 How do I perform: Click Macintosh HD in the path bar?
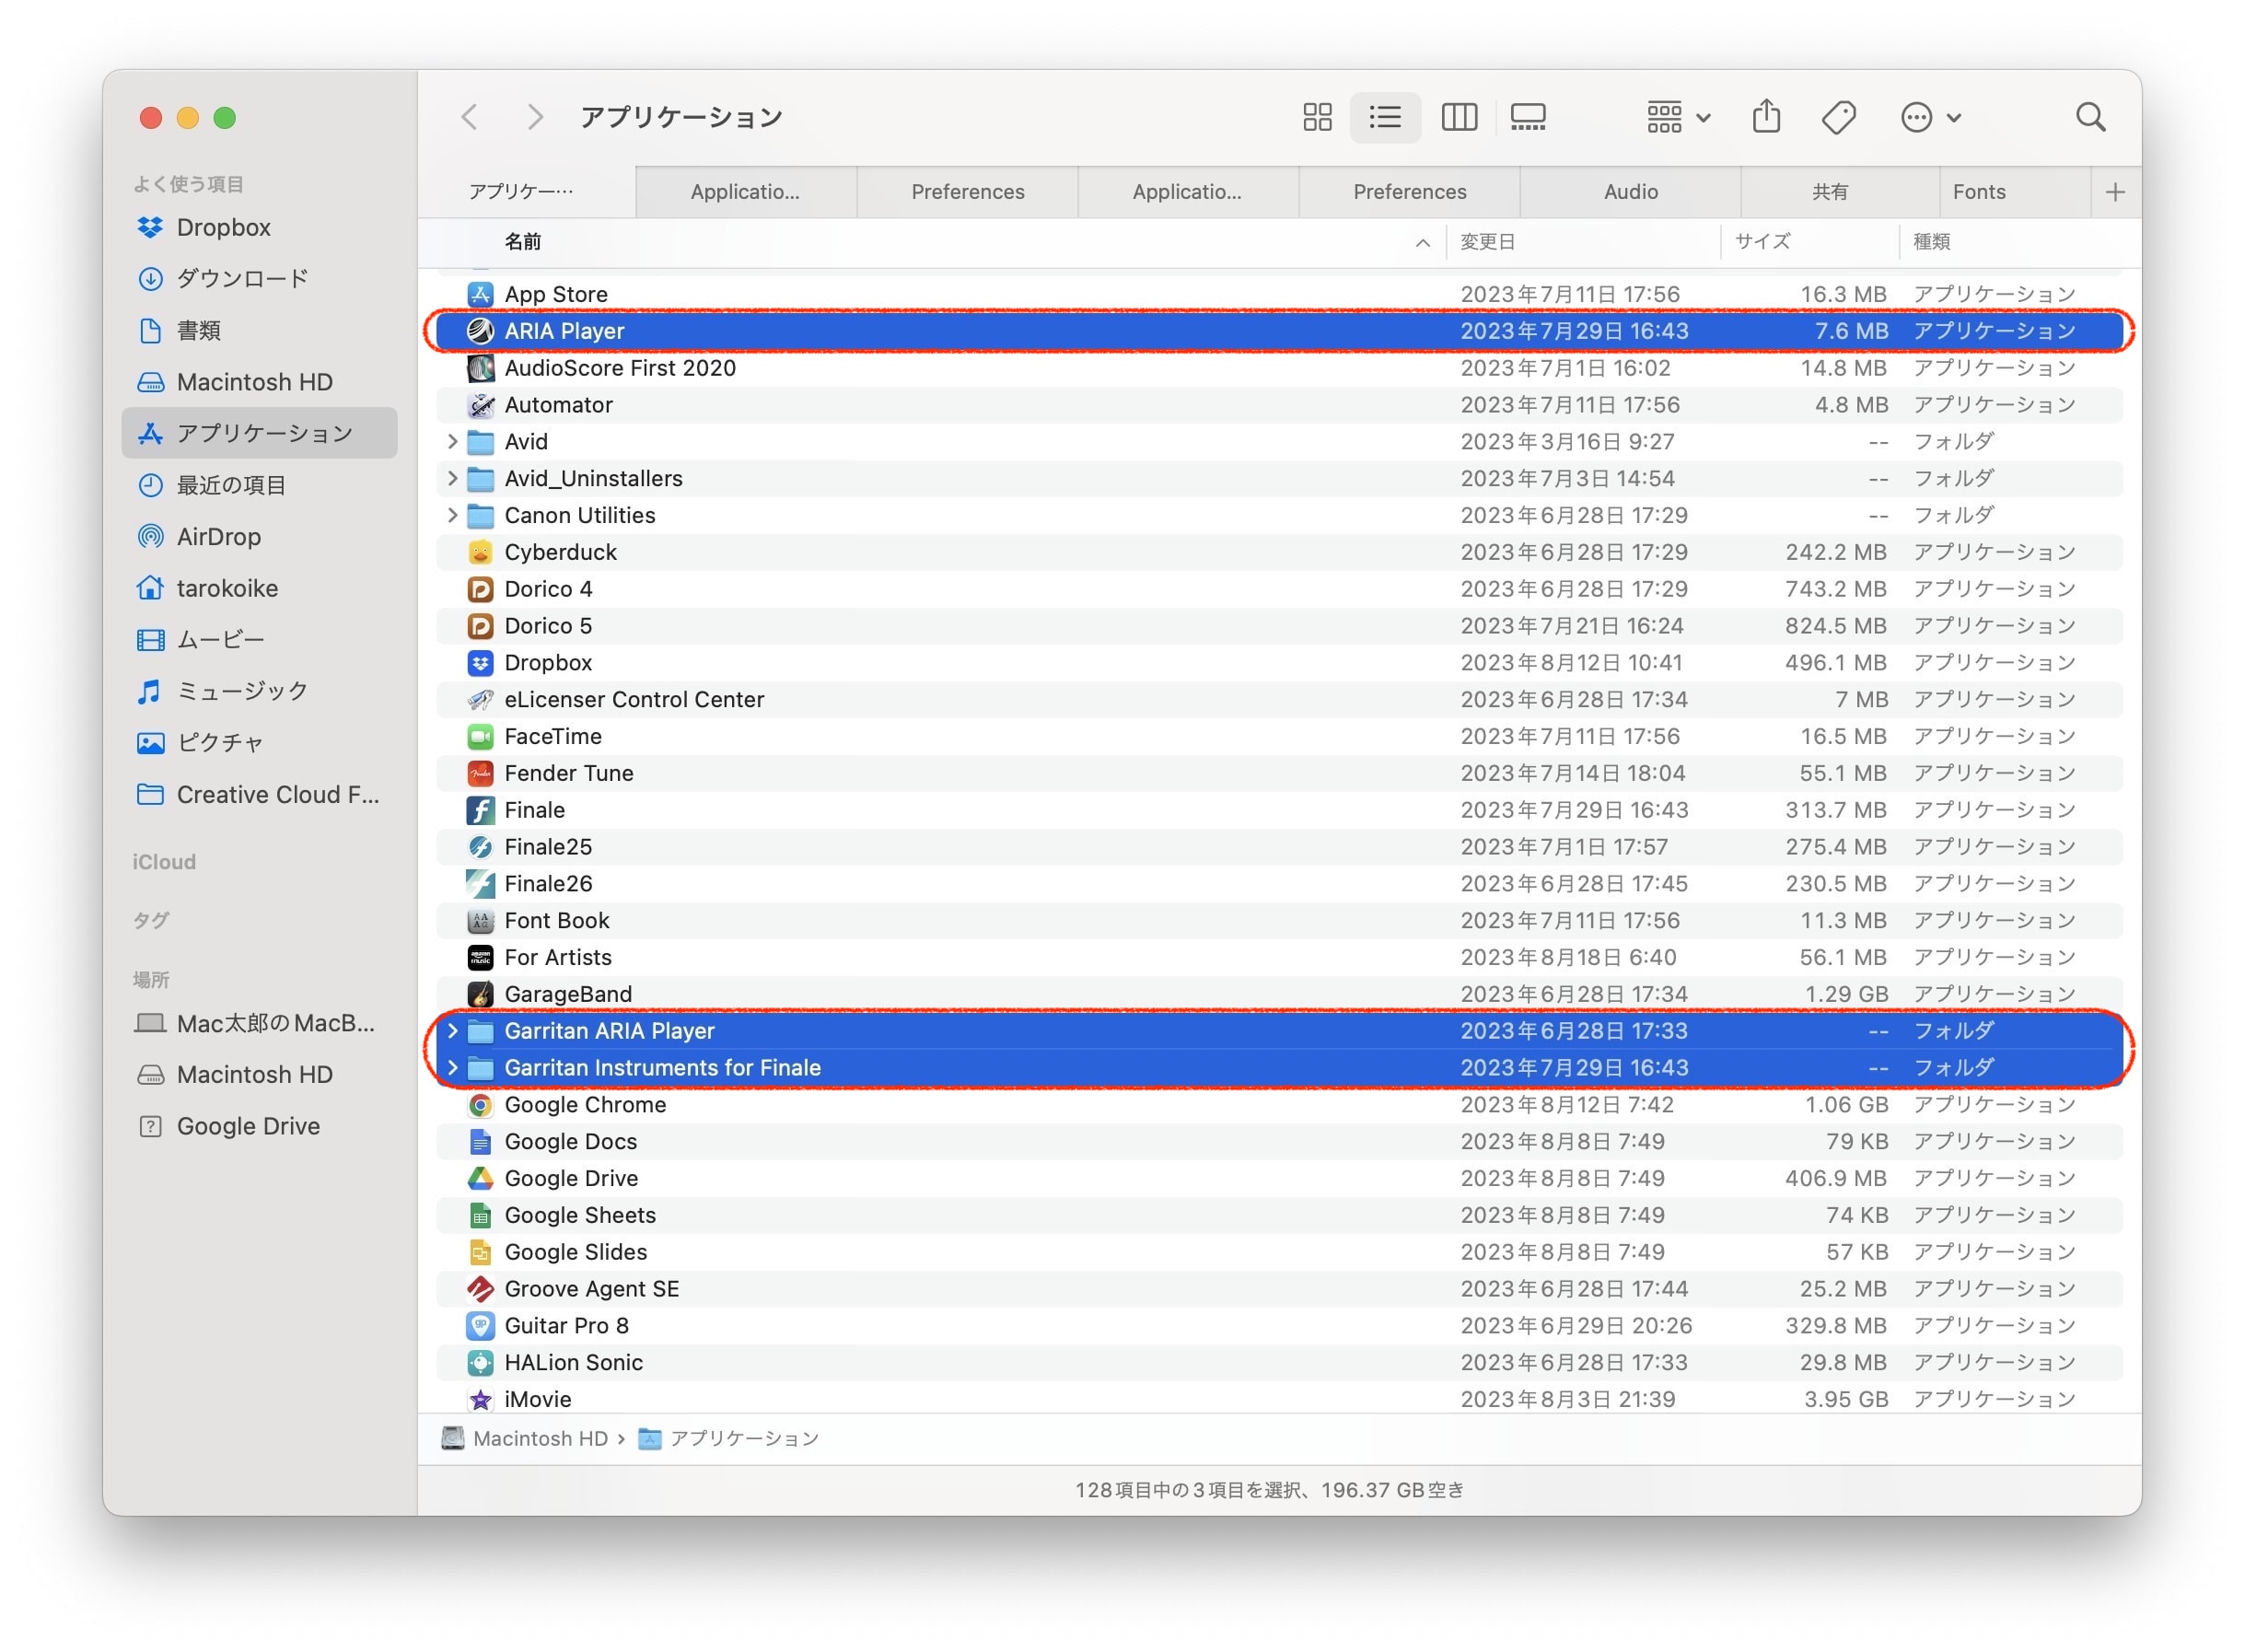coord(525,1439)
